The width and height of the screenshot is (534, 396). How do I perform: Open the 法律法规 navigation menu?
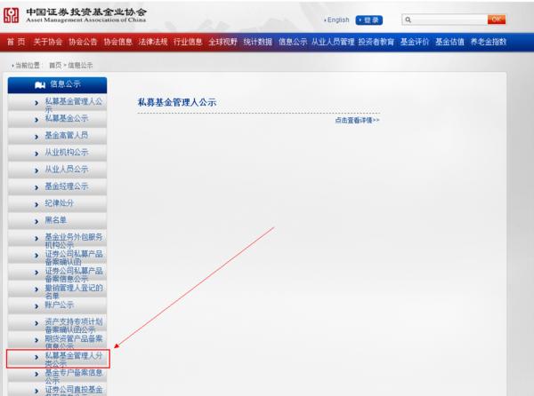pyautogui.click(x=153, y=42)
